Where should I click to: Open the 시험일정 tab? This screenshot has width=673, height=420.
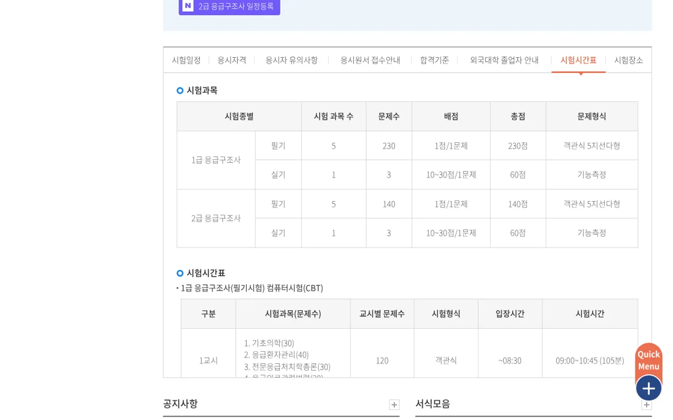pyautogui.click(x=186, y=60)
